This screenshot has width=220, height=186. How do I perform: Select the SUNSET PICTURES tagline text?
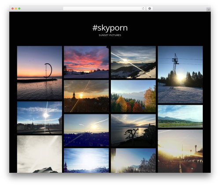point(110,35)
